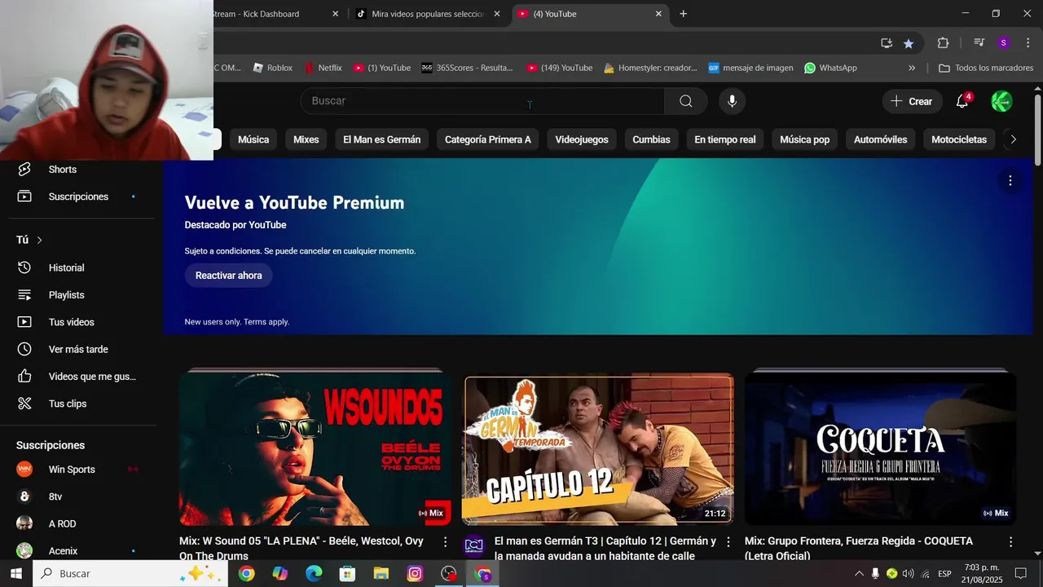Screen dimensions: 1043x587
Task: Open Instagram from the taskbar
Action: point(415,574)
